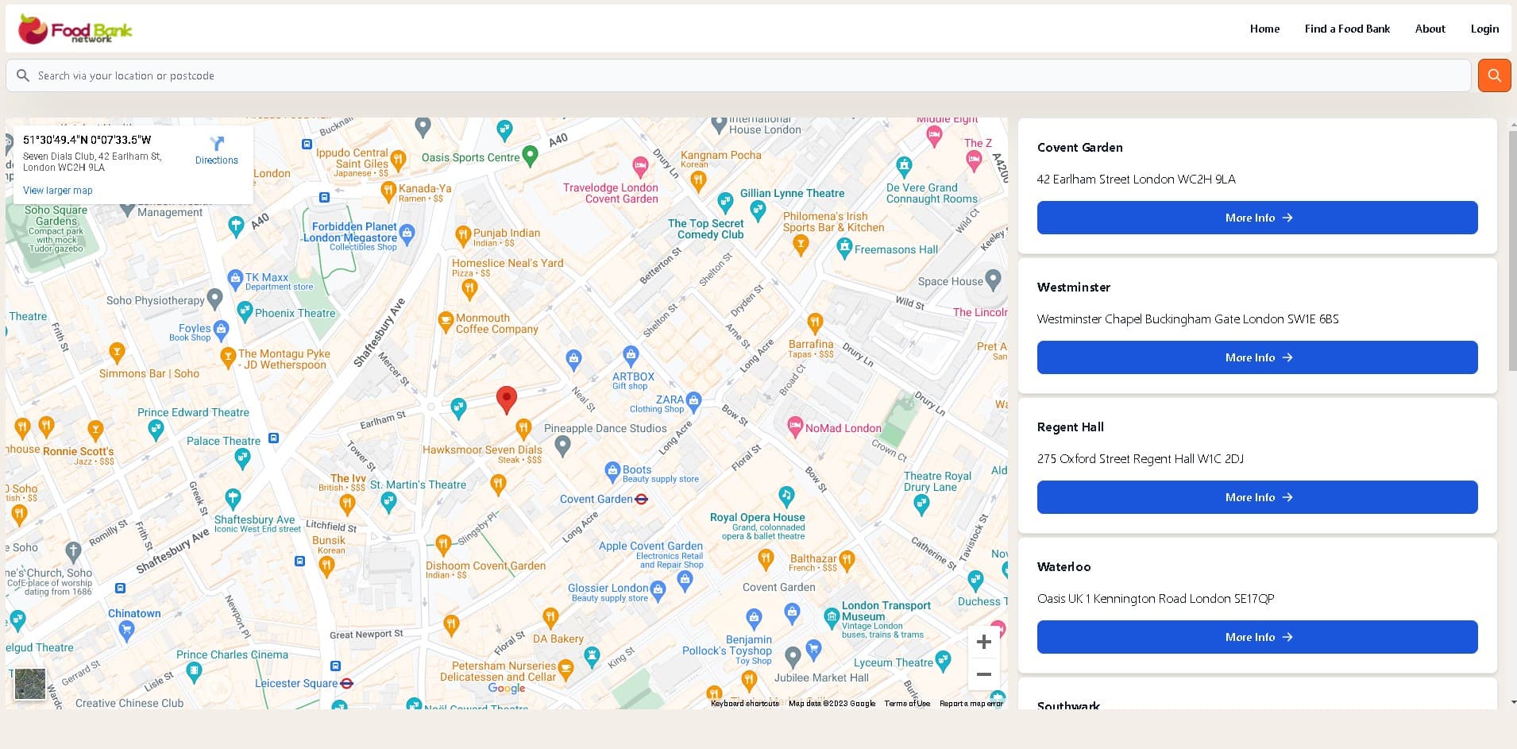Zoom in the map with the plus button
Screen dimensions: 1517x749
coord(983,642)
